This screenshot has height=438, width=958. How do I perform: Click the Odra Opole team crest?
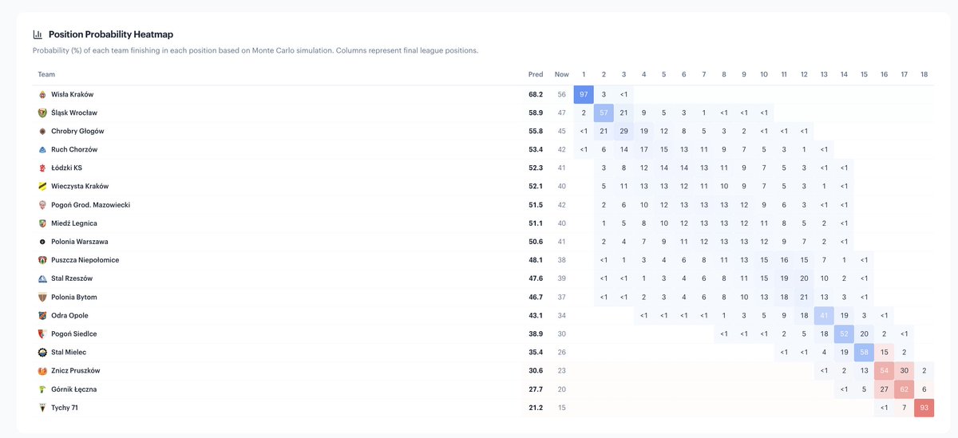42,315
